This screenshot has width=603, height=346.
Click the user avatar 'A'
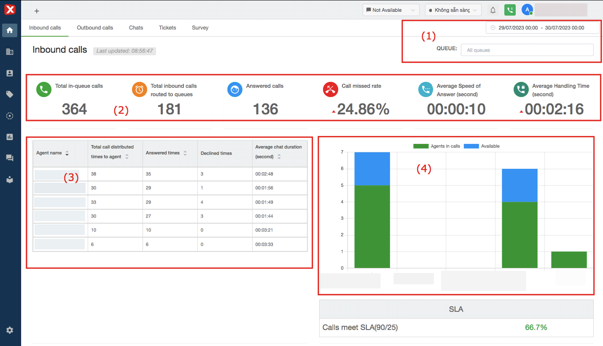click(527, 10)
